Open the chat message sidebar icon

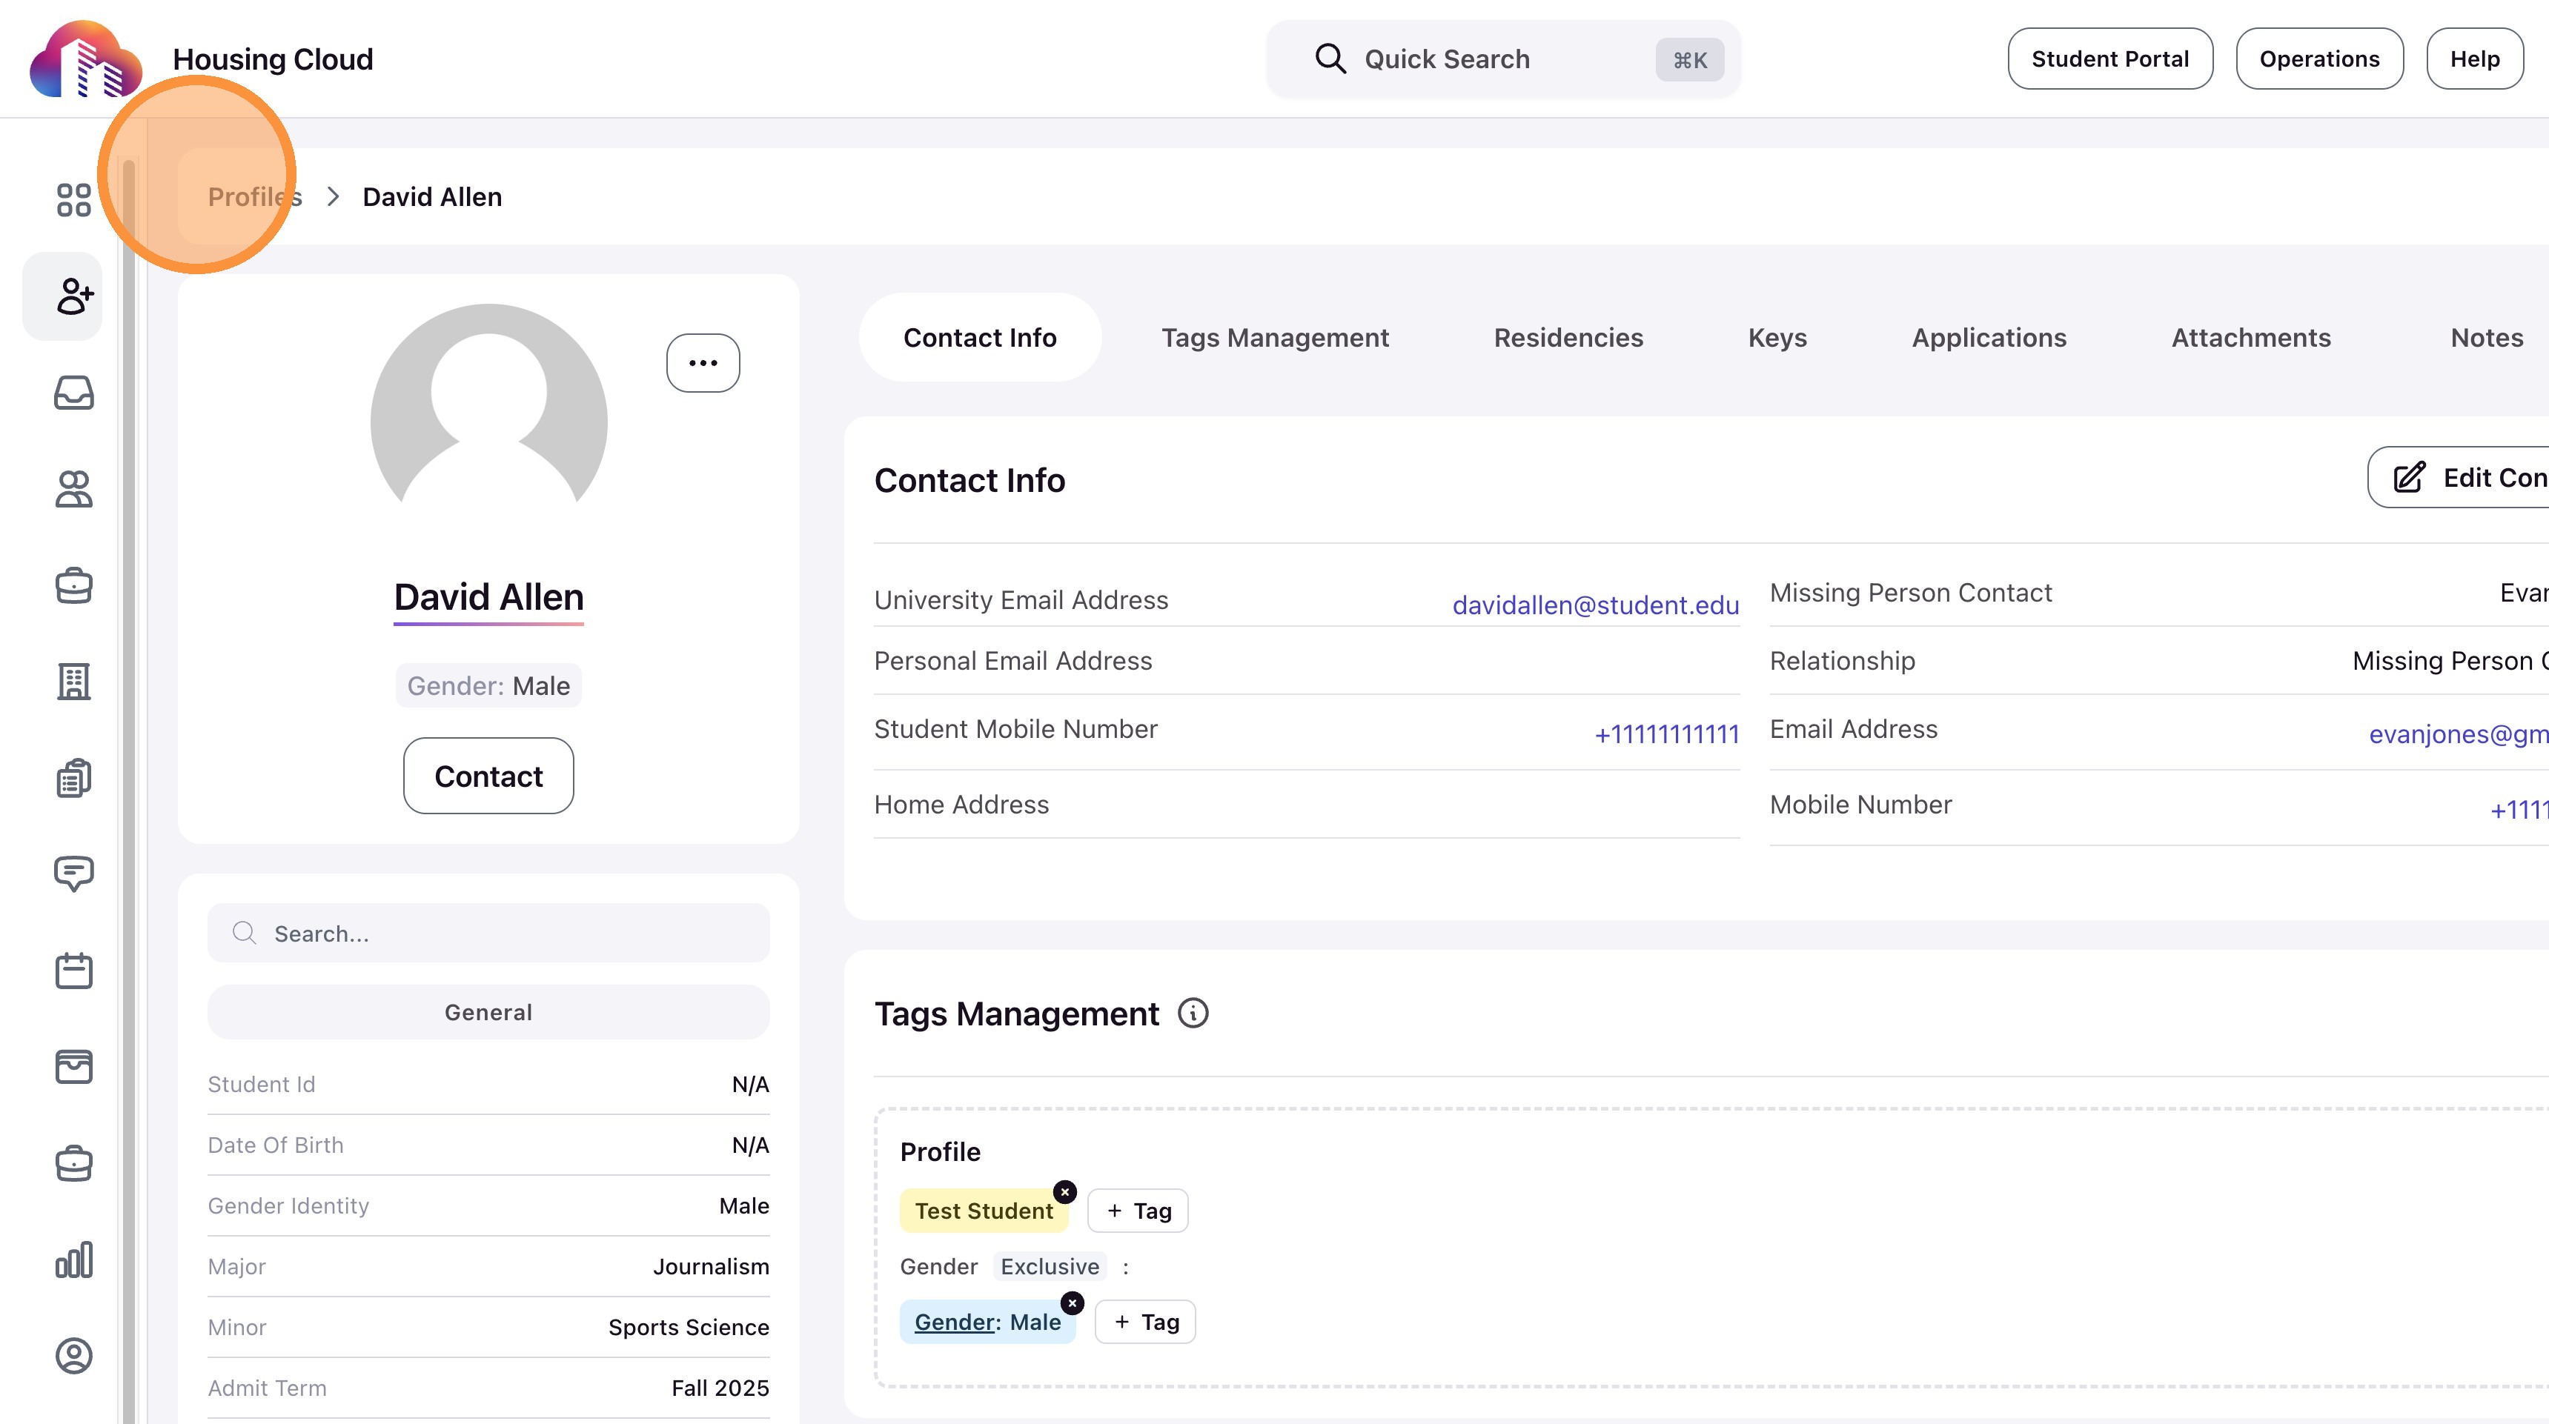coord(73,874)
